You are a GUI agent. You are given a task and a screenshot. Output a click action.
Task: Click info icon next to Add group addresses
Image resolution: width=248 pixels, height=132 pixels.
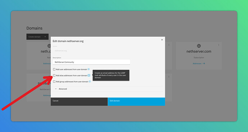click(90, 82)
